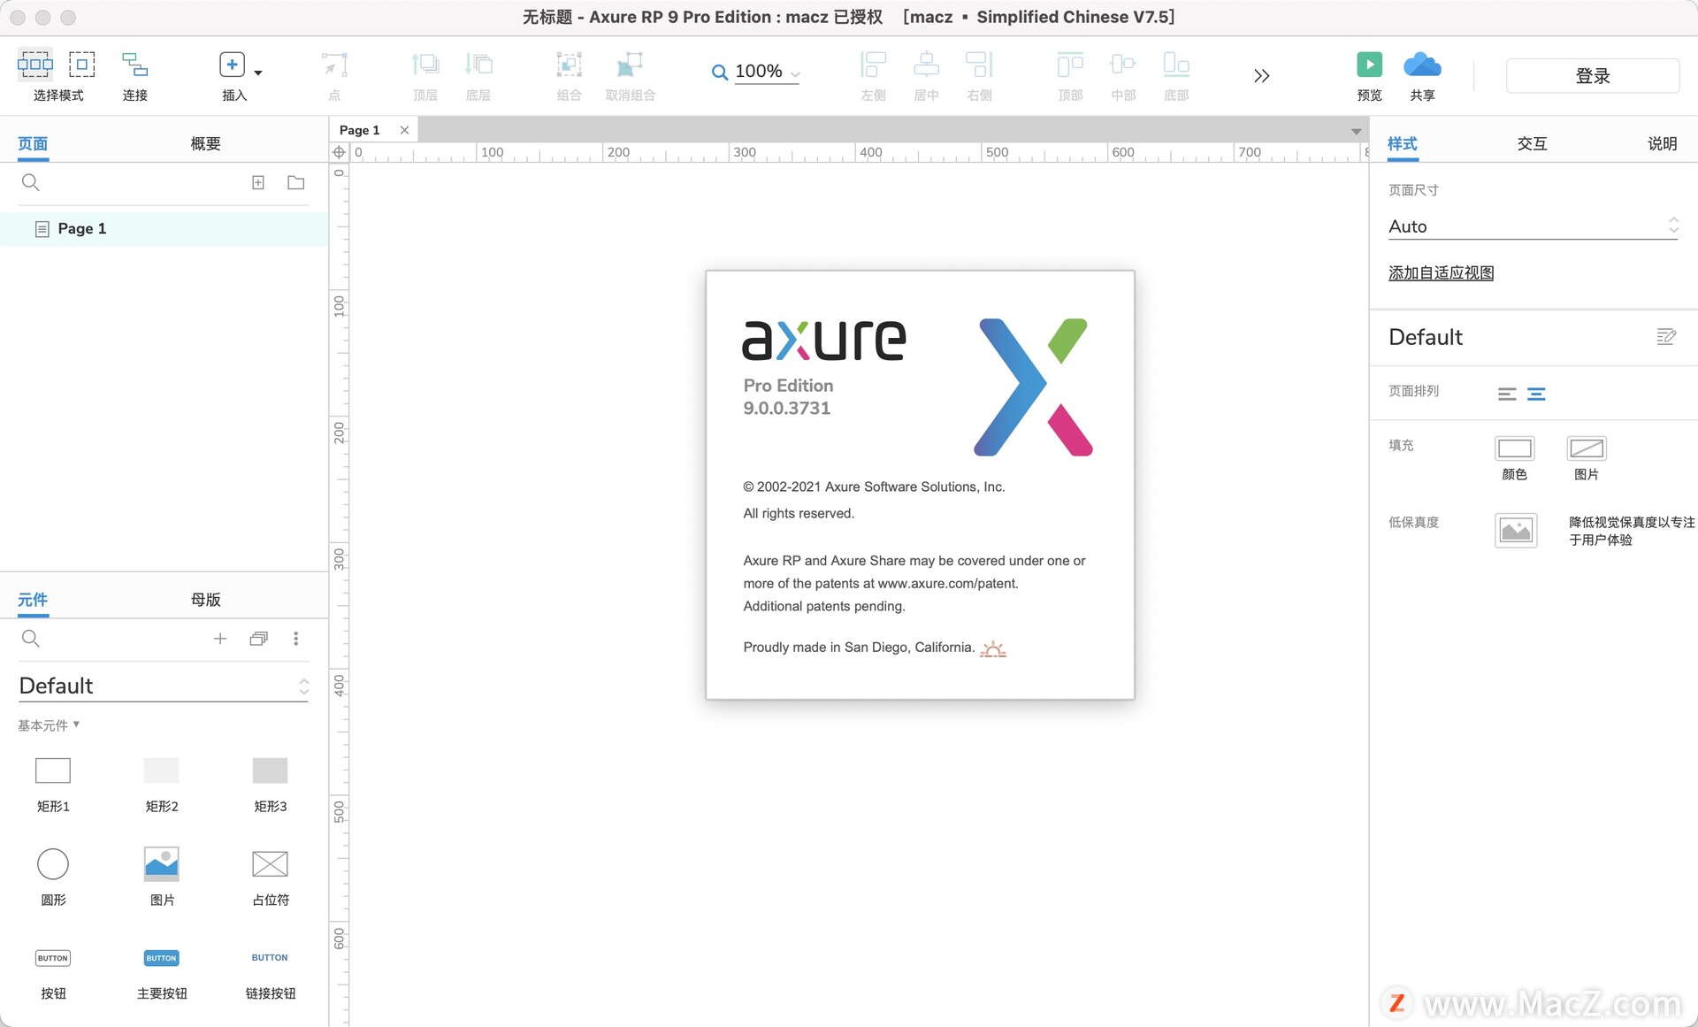Toggle the 低保真度 low fidelity mode
1698x1027 pixels.
point(1516,531)
